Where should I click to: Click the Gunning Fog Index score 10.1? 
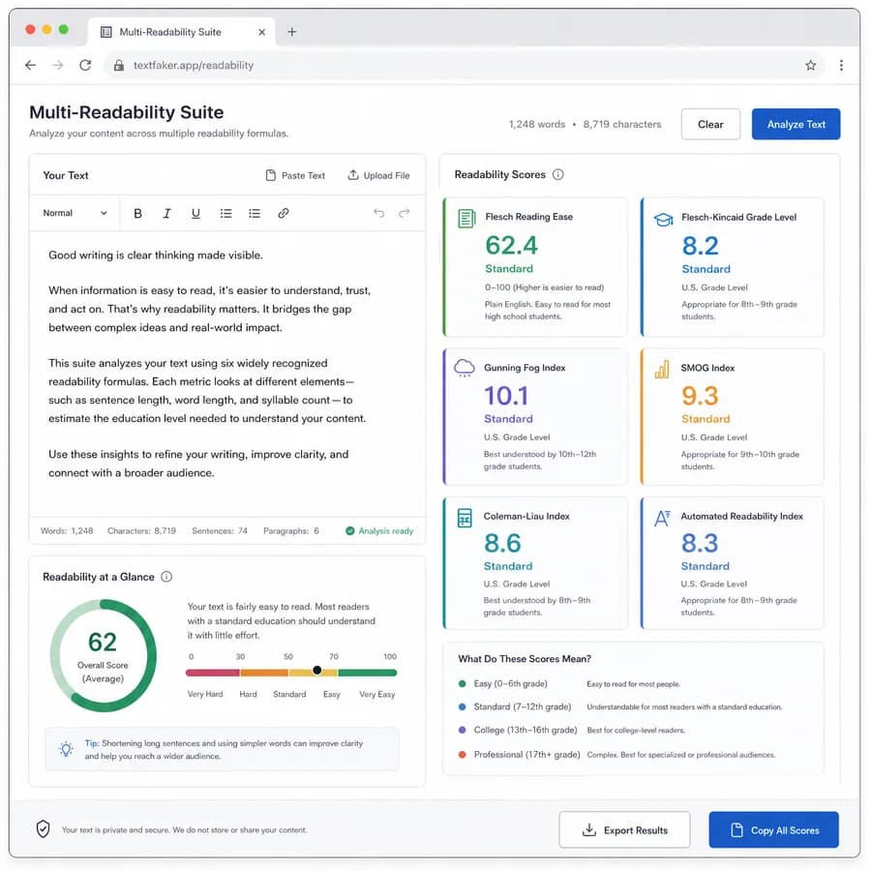[x=506, y=396]
